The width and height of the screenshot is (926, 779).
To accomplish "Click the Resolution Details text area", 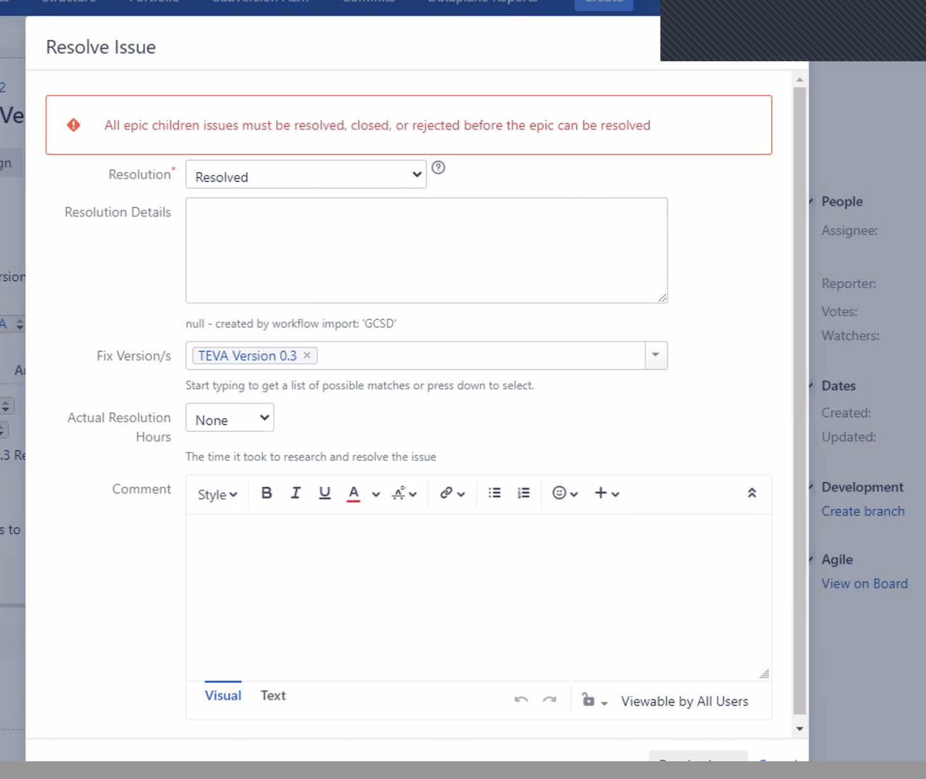I will (x=426, y=250).
